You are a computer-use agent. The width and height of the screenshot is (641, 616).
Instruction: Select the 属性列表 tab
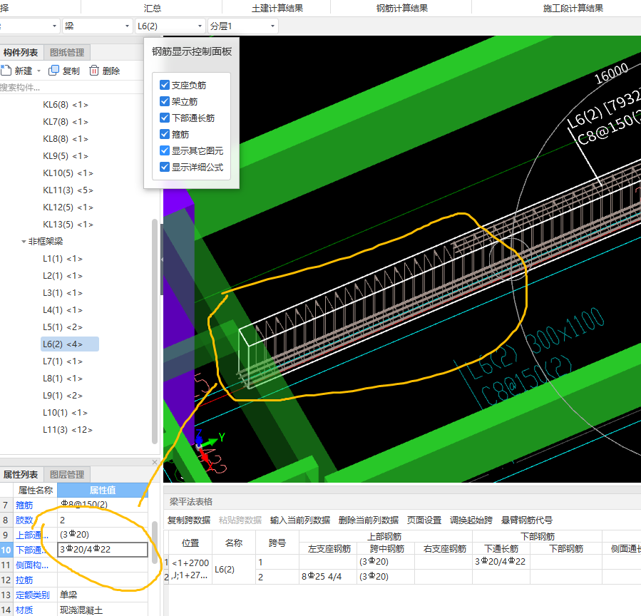click(21, 475)
